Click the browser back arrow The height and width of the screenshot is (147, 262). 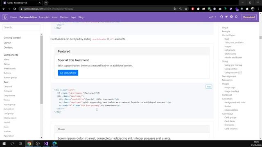pyautogui.click(x=4, y=9)
